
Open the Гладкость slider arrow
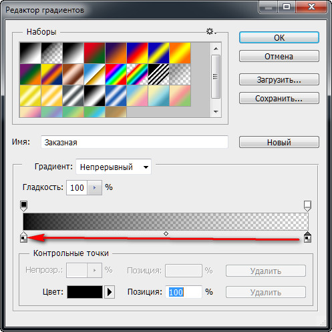[94, 188]
